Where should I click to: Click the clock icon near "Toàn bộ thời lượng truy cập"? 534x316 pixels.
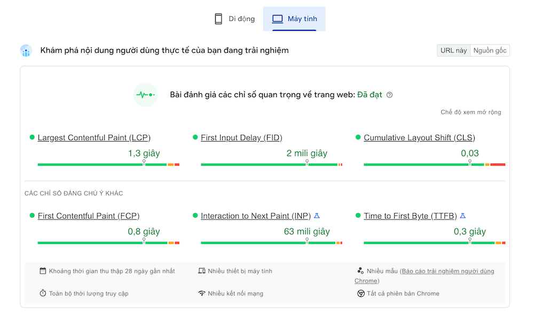pyautogui.click(x=43, y=293)
